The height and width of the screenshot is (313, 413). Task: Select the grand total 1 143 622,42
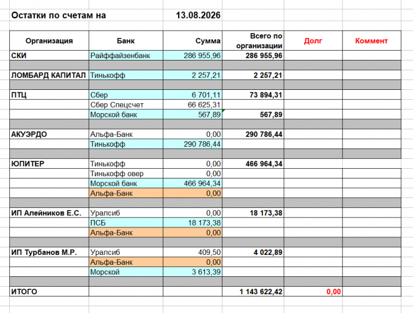click(253, 292)
